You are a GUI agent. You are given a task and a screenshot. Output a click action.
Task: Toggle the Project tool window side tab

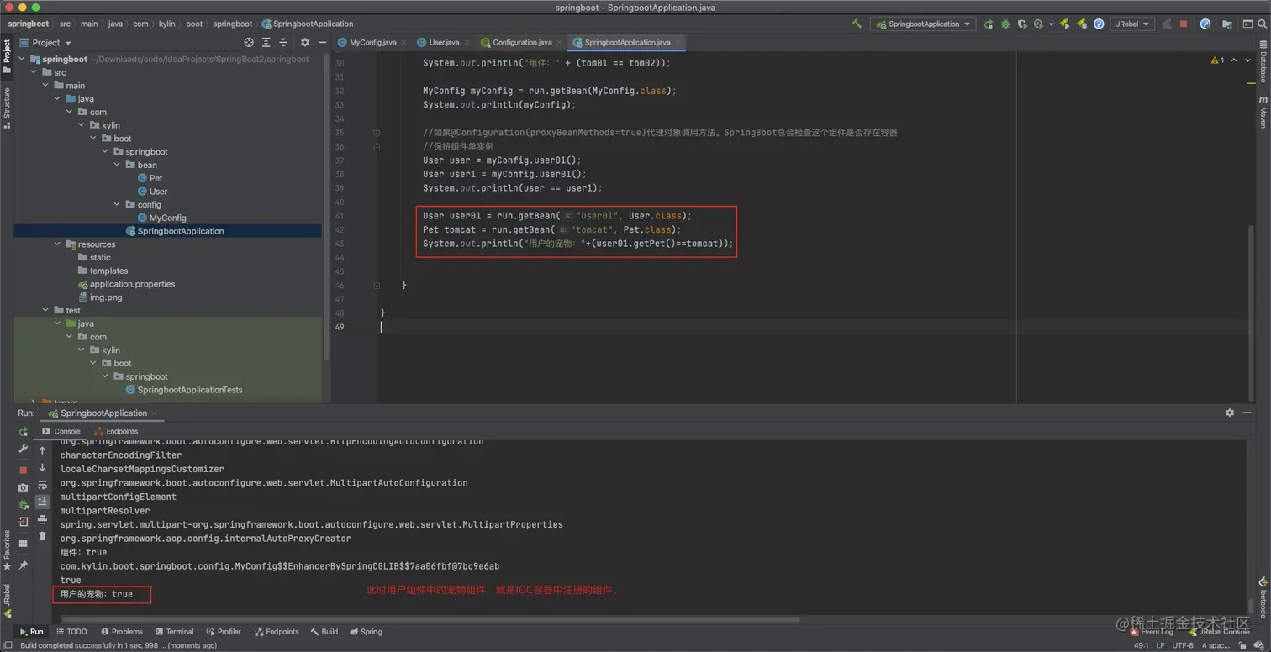click(7, 55)
